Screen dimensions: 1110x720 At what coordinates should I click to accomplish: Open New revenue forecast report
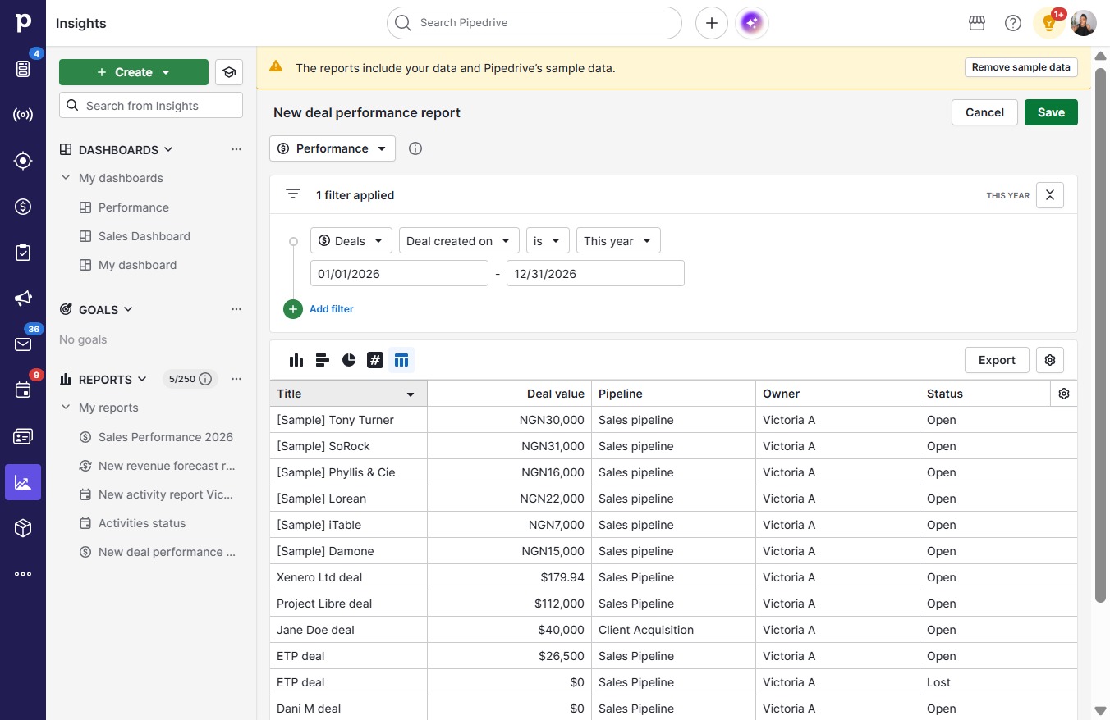[x=167, y=466]
